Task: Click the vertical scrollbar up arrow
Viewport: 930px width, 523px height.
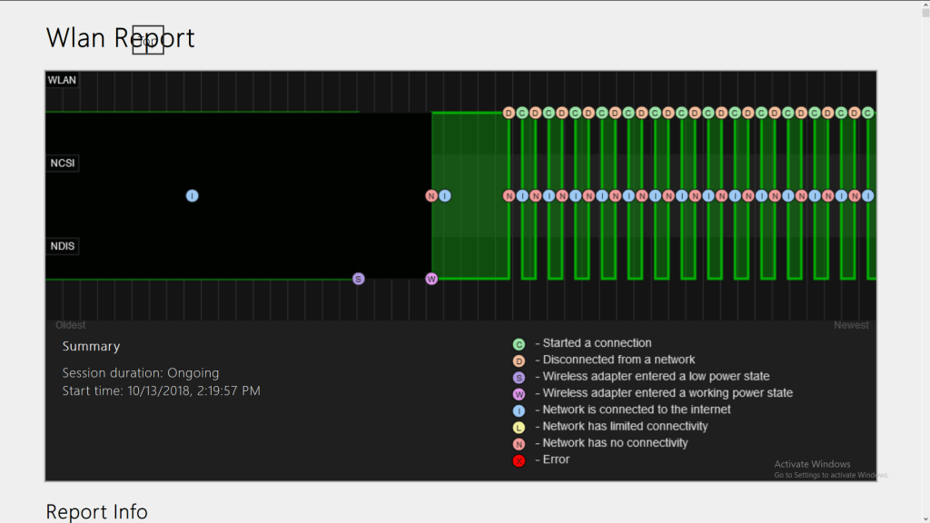Action: [923, 6]
